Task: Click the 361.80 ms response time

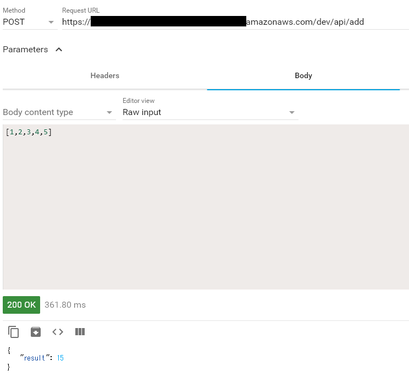Action: [x=65, y=305]
